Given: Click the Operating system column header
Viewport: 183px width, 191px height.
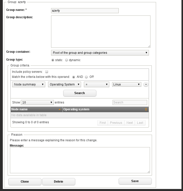Looking at the screenshot, I should pyautogui.click(x=105, y=109).
